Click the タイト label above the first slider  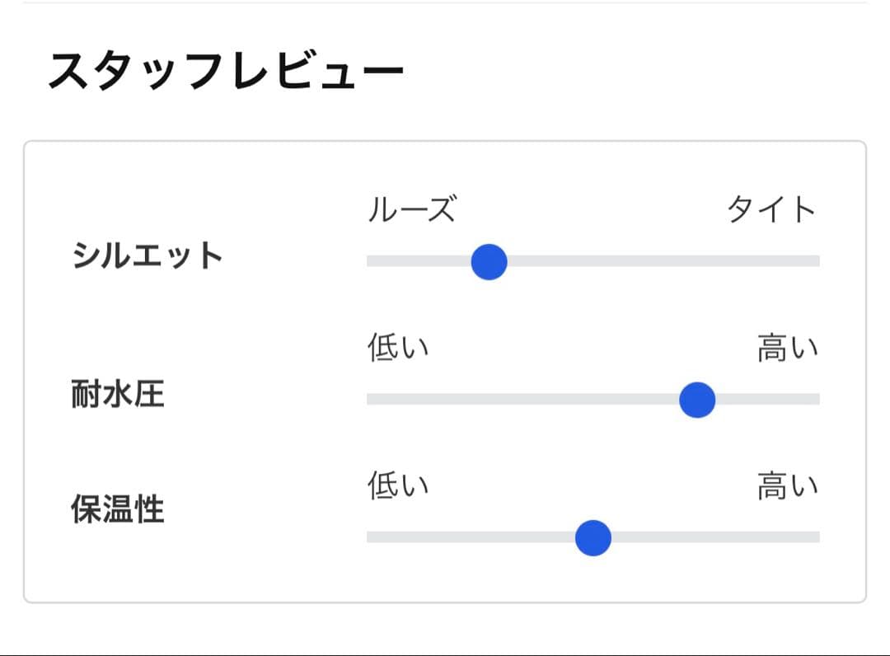(x=772, y=210)
